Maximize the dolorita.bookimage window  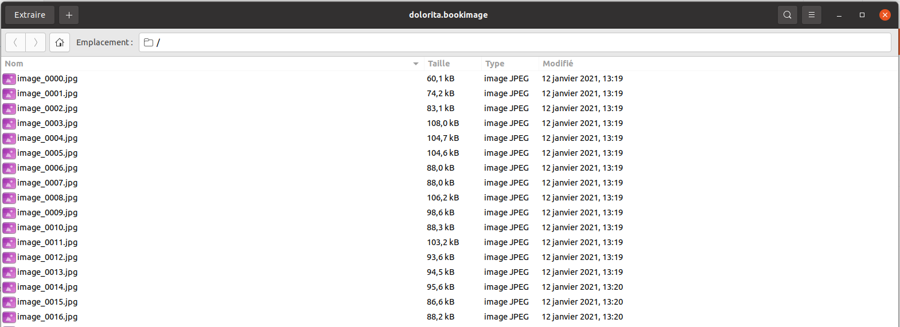point(862,15)
